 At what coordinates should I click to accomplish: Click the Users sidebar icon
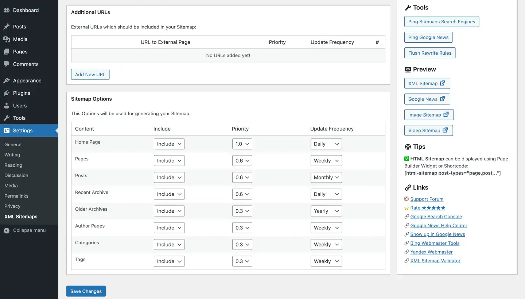tap(7, 105)
